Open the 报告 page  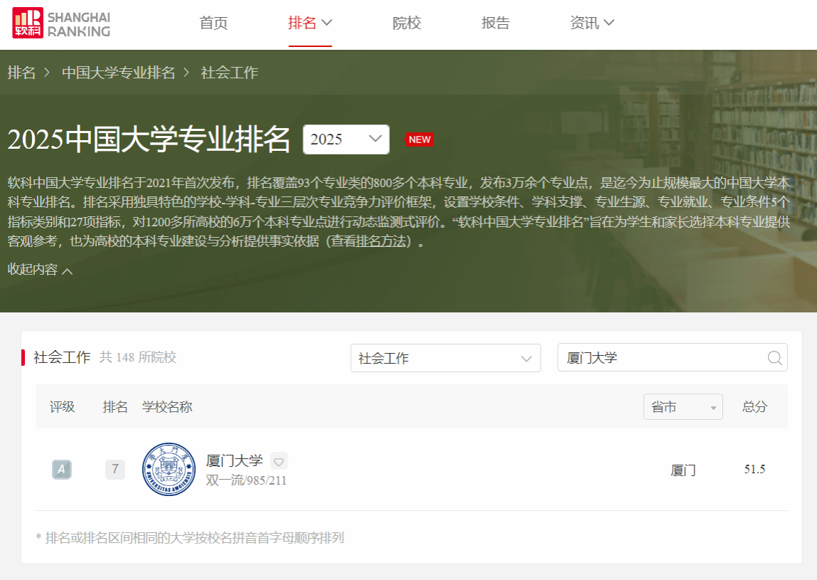(495, 23)
